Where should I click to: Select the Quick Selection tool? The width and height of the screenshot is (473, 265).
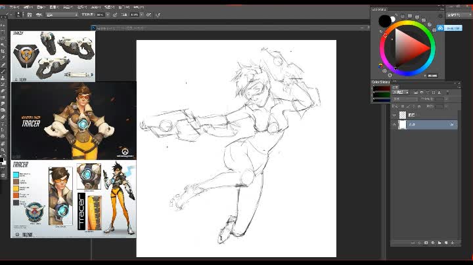coord(4,45)
